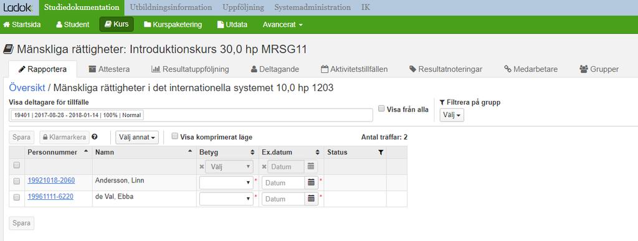The height and width of the screenshot is (241, 638).
Task: Open the calendar icon for de Val, Ebba
Action: point(312,199)
